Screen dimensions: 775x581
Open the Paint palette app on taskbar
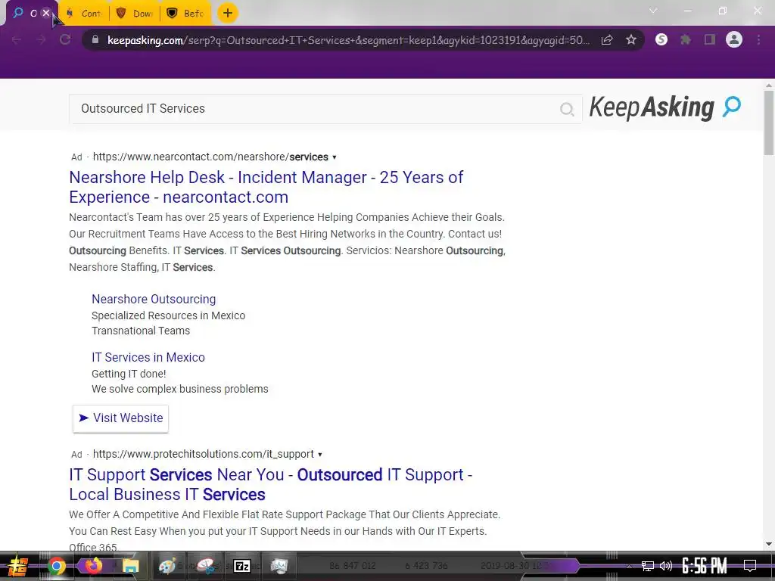click(x=167, y=566)
